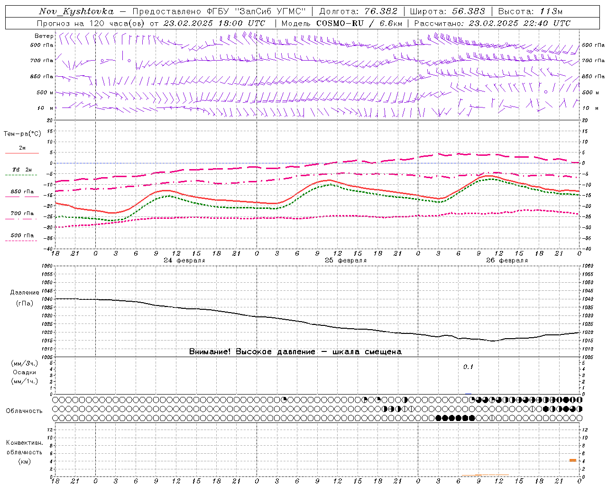Click the (гПа) unit label under Давление
This screenshot has width=607, height=485.
click(x=24, y=303)
